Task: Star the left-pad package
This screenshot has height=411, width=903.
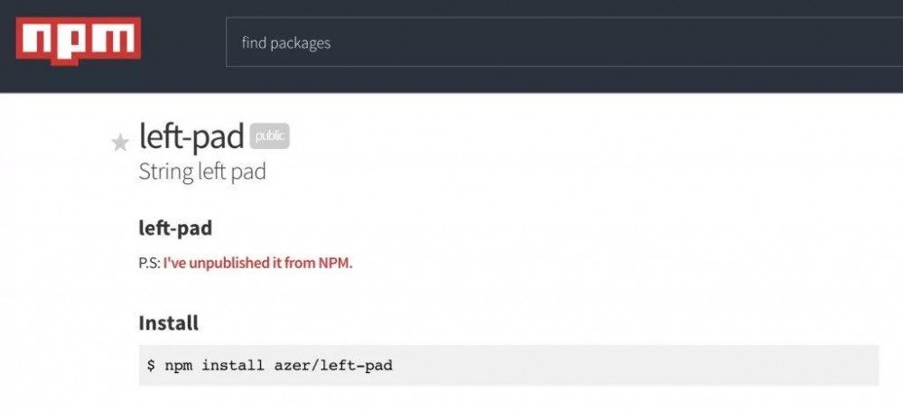Action: [x=120, y=143]
